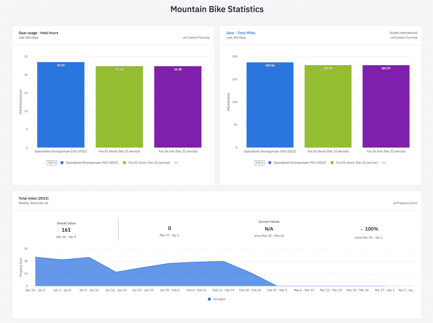
Task: Open the Gear - Total Miles chart link
Action: pyautogui.click(x=241, y=33)
